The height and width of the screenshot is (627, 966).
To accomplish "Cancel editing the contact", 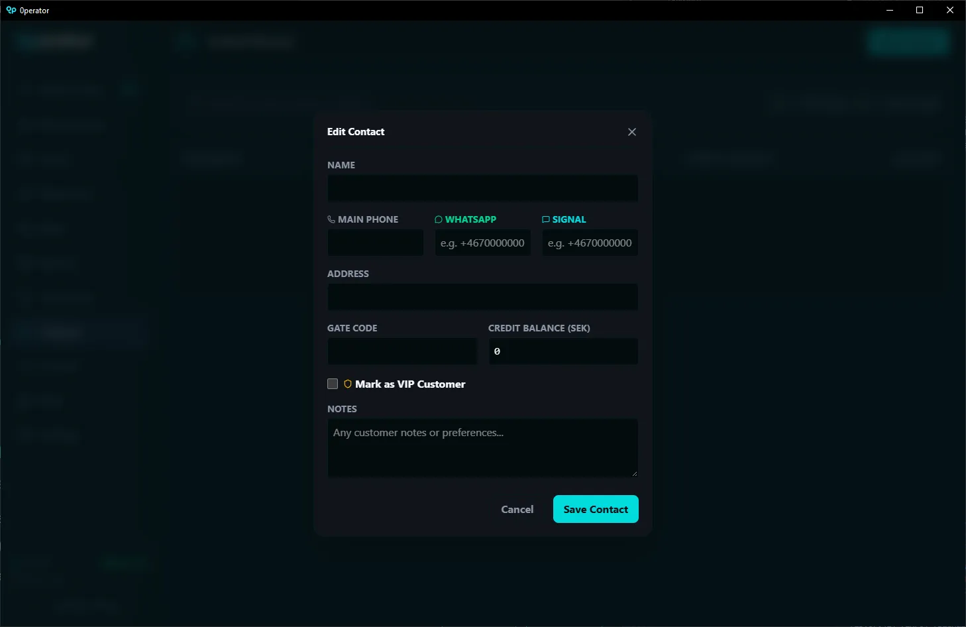I will coord(517,509).
